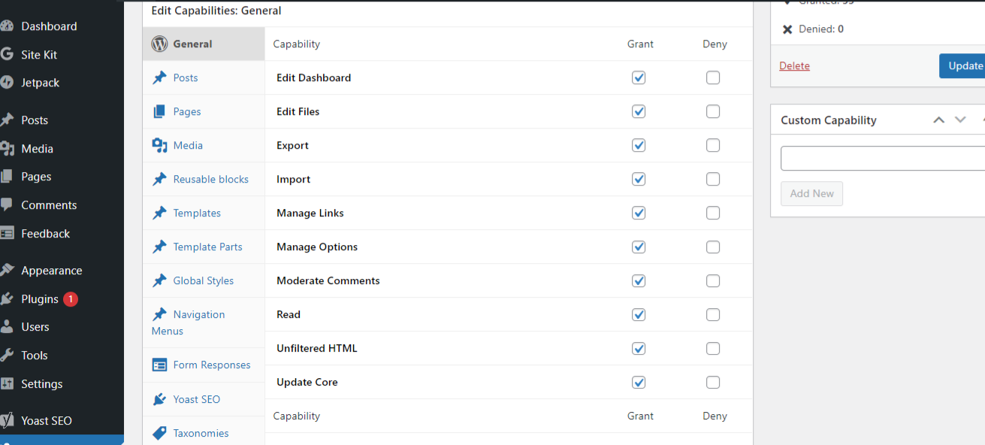Image resolution: width=985 pixels, height=445 pixels.
Task: Click the Jetpack icon in sidebar
Action: point(7,83)
